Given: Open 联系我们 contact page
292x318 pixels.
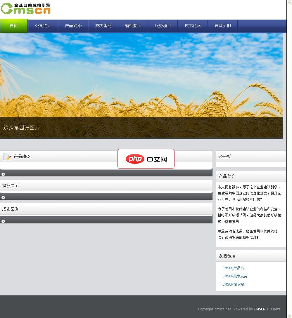Looking at the screenshot, I should pos(222,26).
